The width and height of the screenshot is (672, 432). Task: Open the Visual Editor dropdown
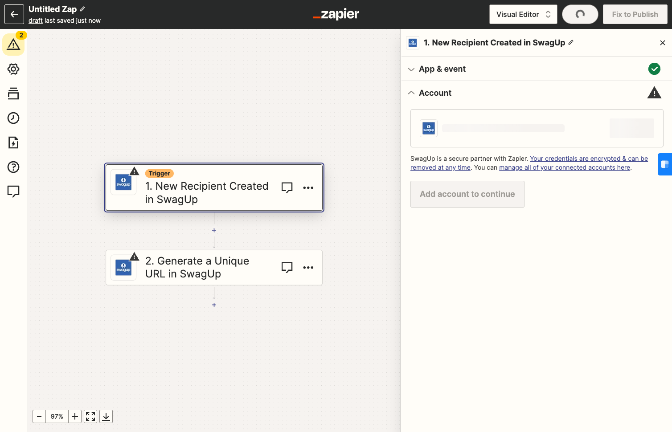coord(523,14)
